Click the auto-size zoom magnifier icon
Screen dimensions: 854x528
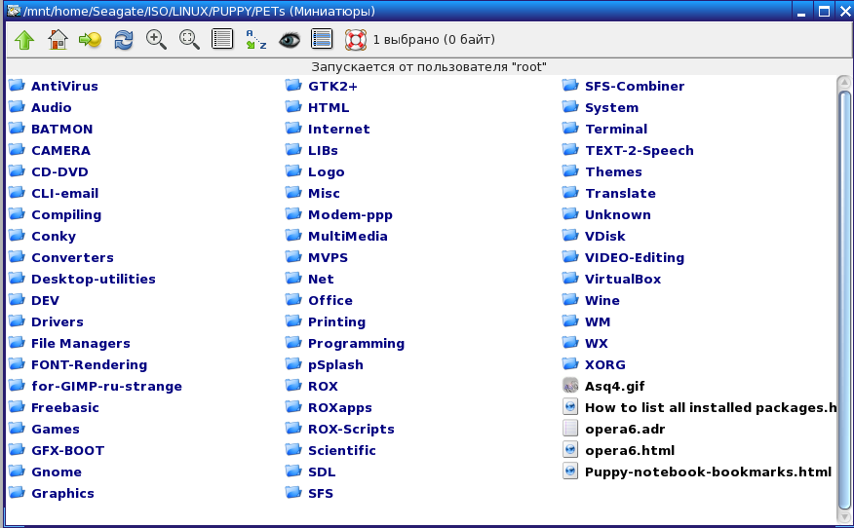[189, 40]
